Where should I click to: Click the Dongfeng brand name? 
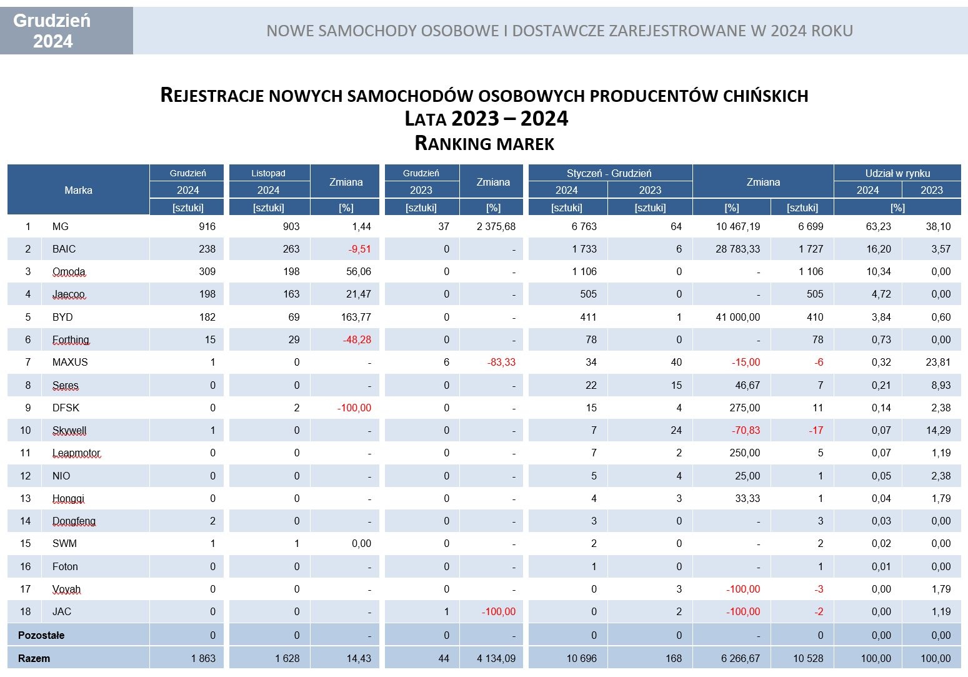coord(74,521)
